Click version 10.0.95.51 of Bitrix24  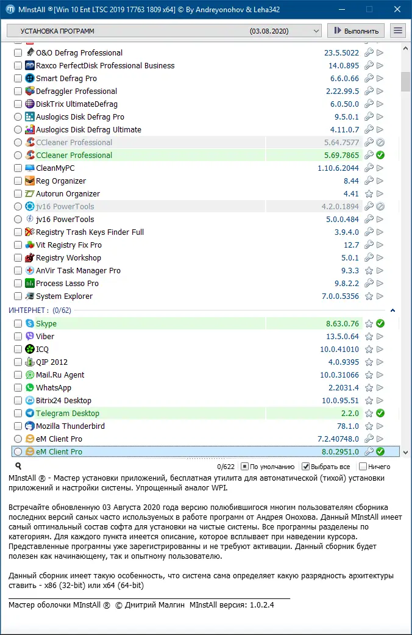click(340, 401)
